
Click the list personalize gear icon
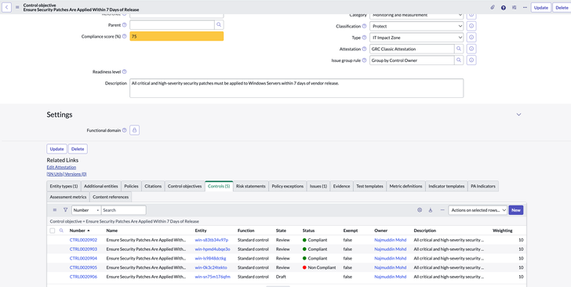pos(420,210)
